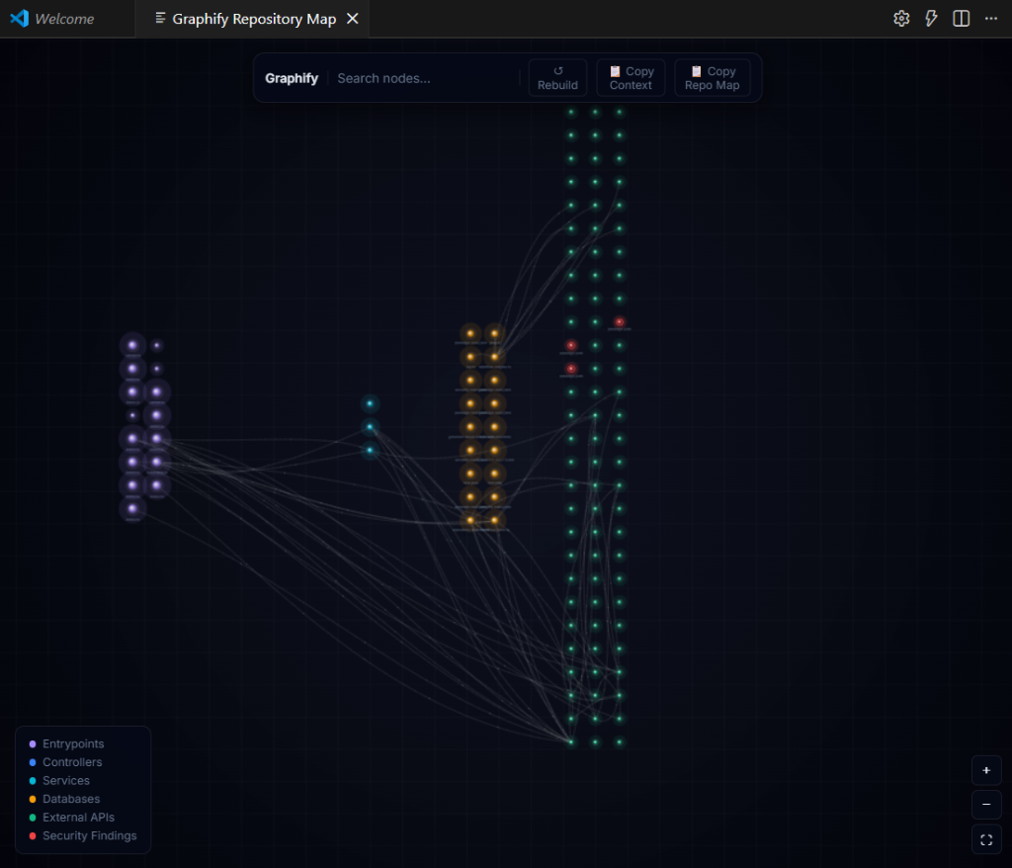
Task: Click the Rebuild button
Action: tap(557, 77)
